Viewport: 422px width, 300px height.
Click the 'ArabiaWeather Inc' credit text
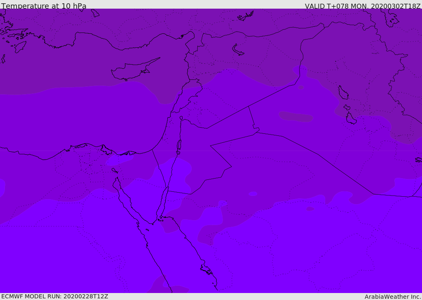(392, 297)
